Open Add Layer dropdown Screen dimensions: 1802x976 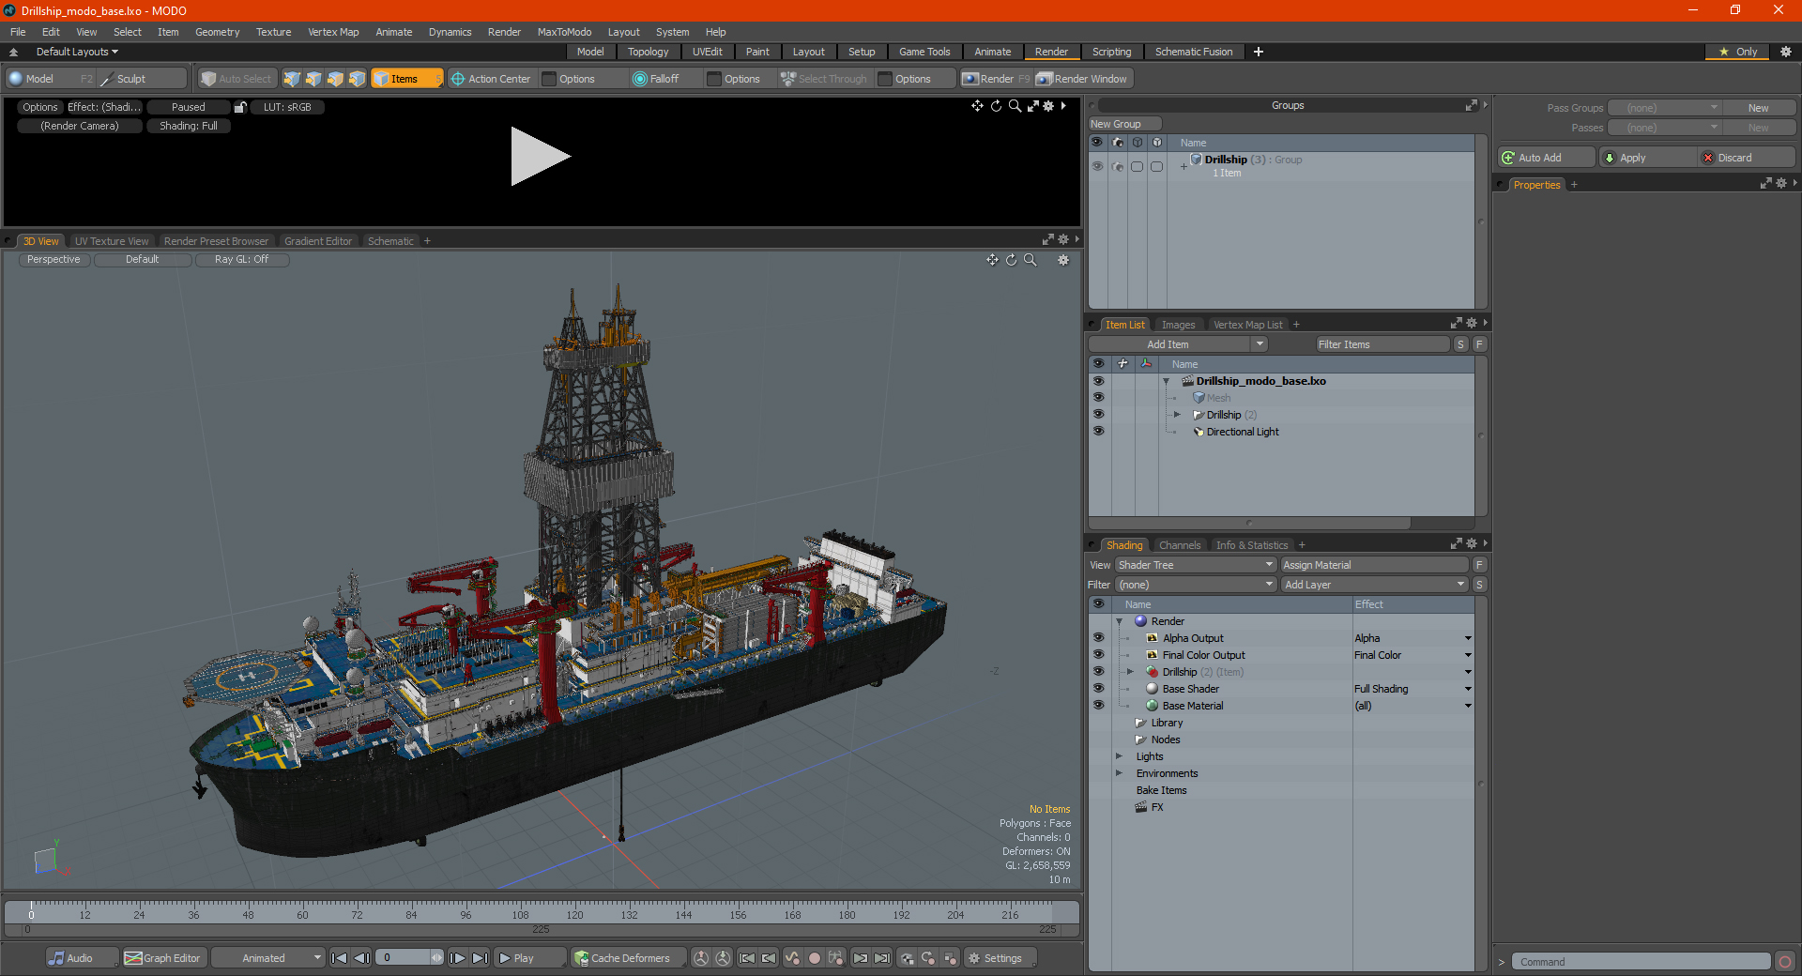pos(1374,585)
